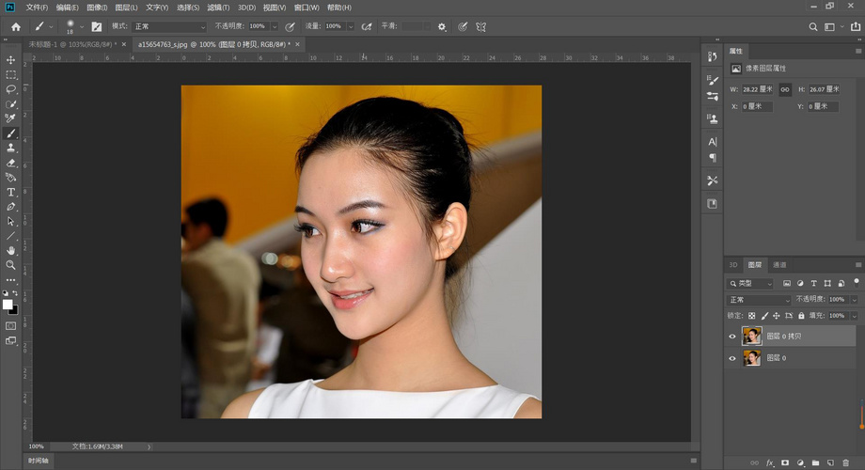Open the 滤镜(T) menu
This screenshot has height=470, width=865.
(218, 7)
